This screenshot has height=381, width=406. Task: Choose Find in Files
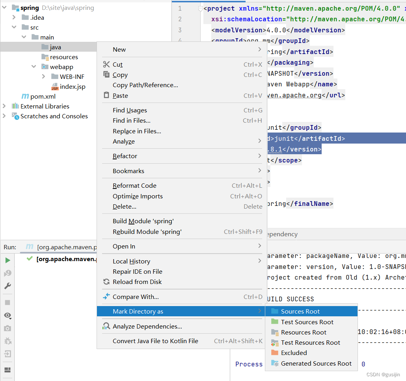(182, 120)
